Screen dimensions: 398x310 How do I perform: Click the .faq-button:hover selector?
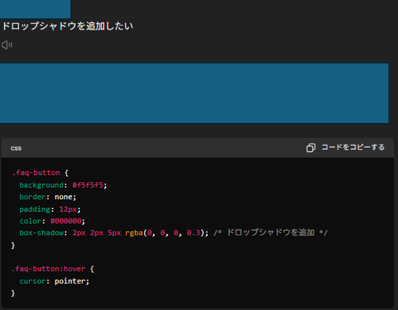[x=48, y=269]
